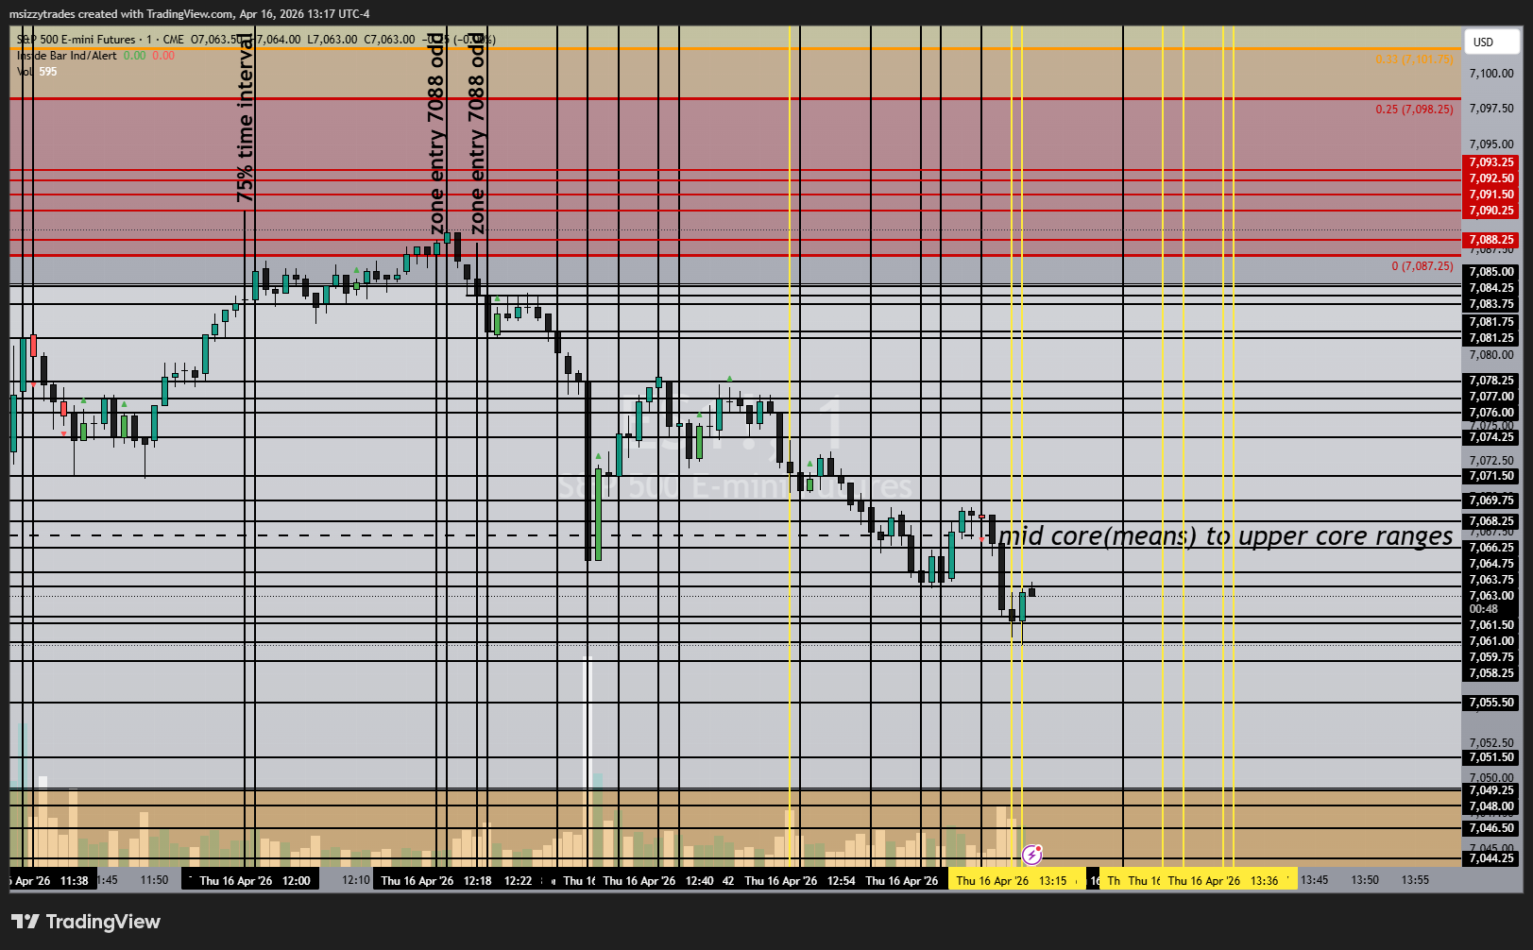This screenshot has width=1533, height=950.
Task: Click the purple lightning event icon
Action: click(x=1032, y=855)
